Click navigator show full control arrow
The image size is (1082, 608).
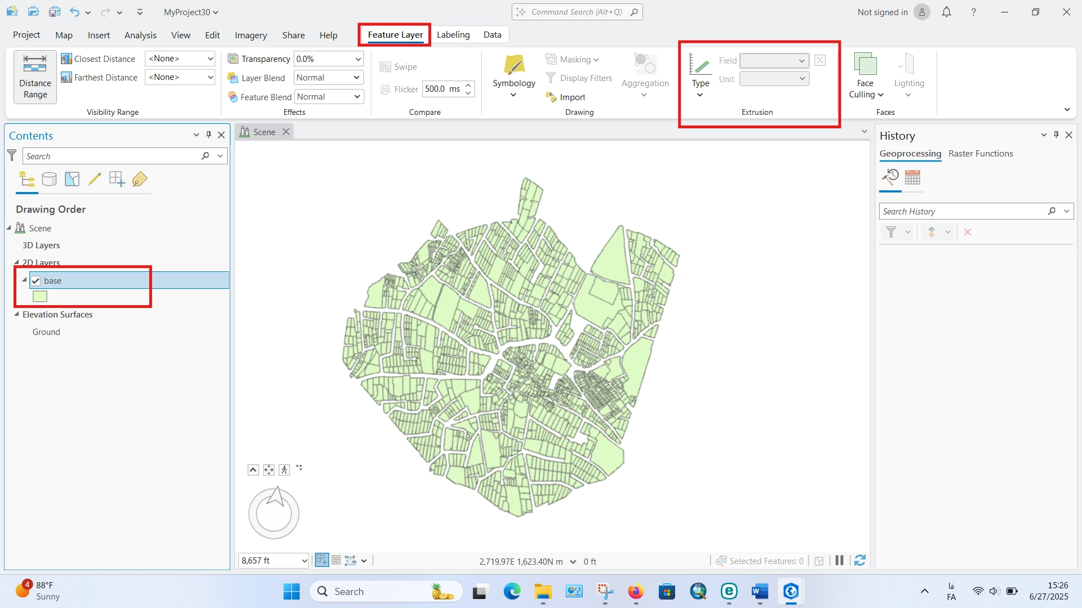[254, 470]
